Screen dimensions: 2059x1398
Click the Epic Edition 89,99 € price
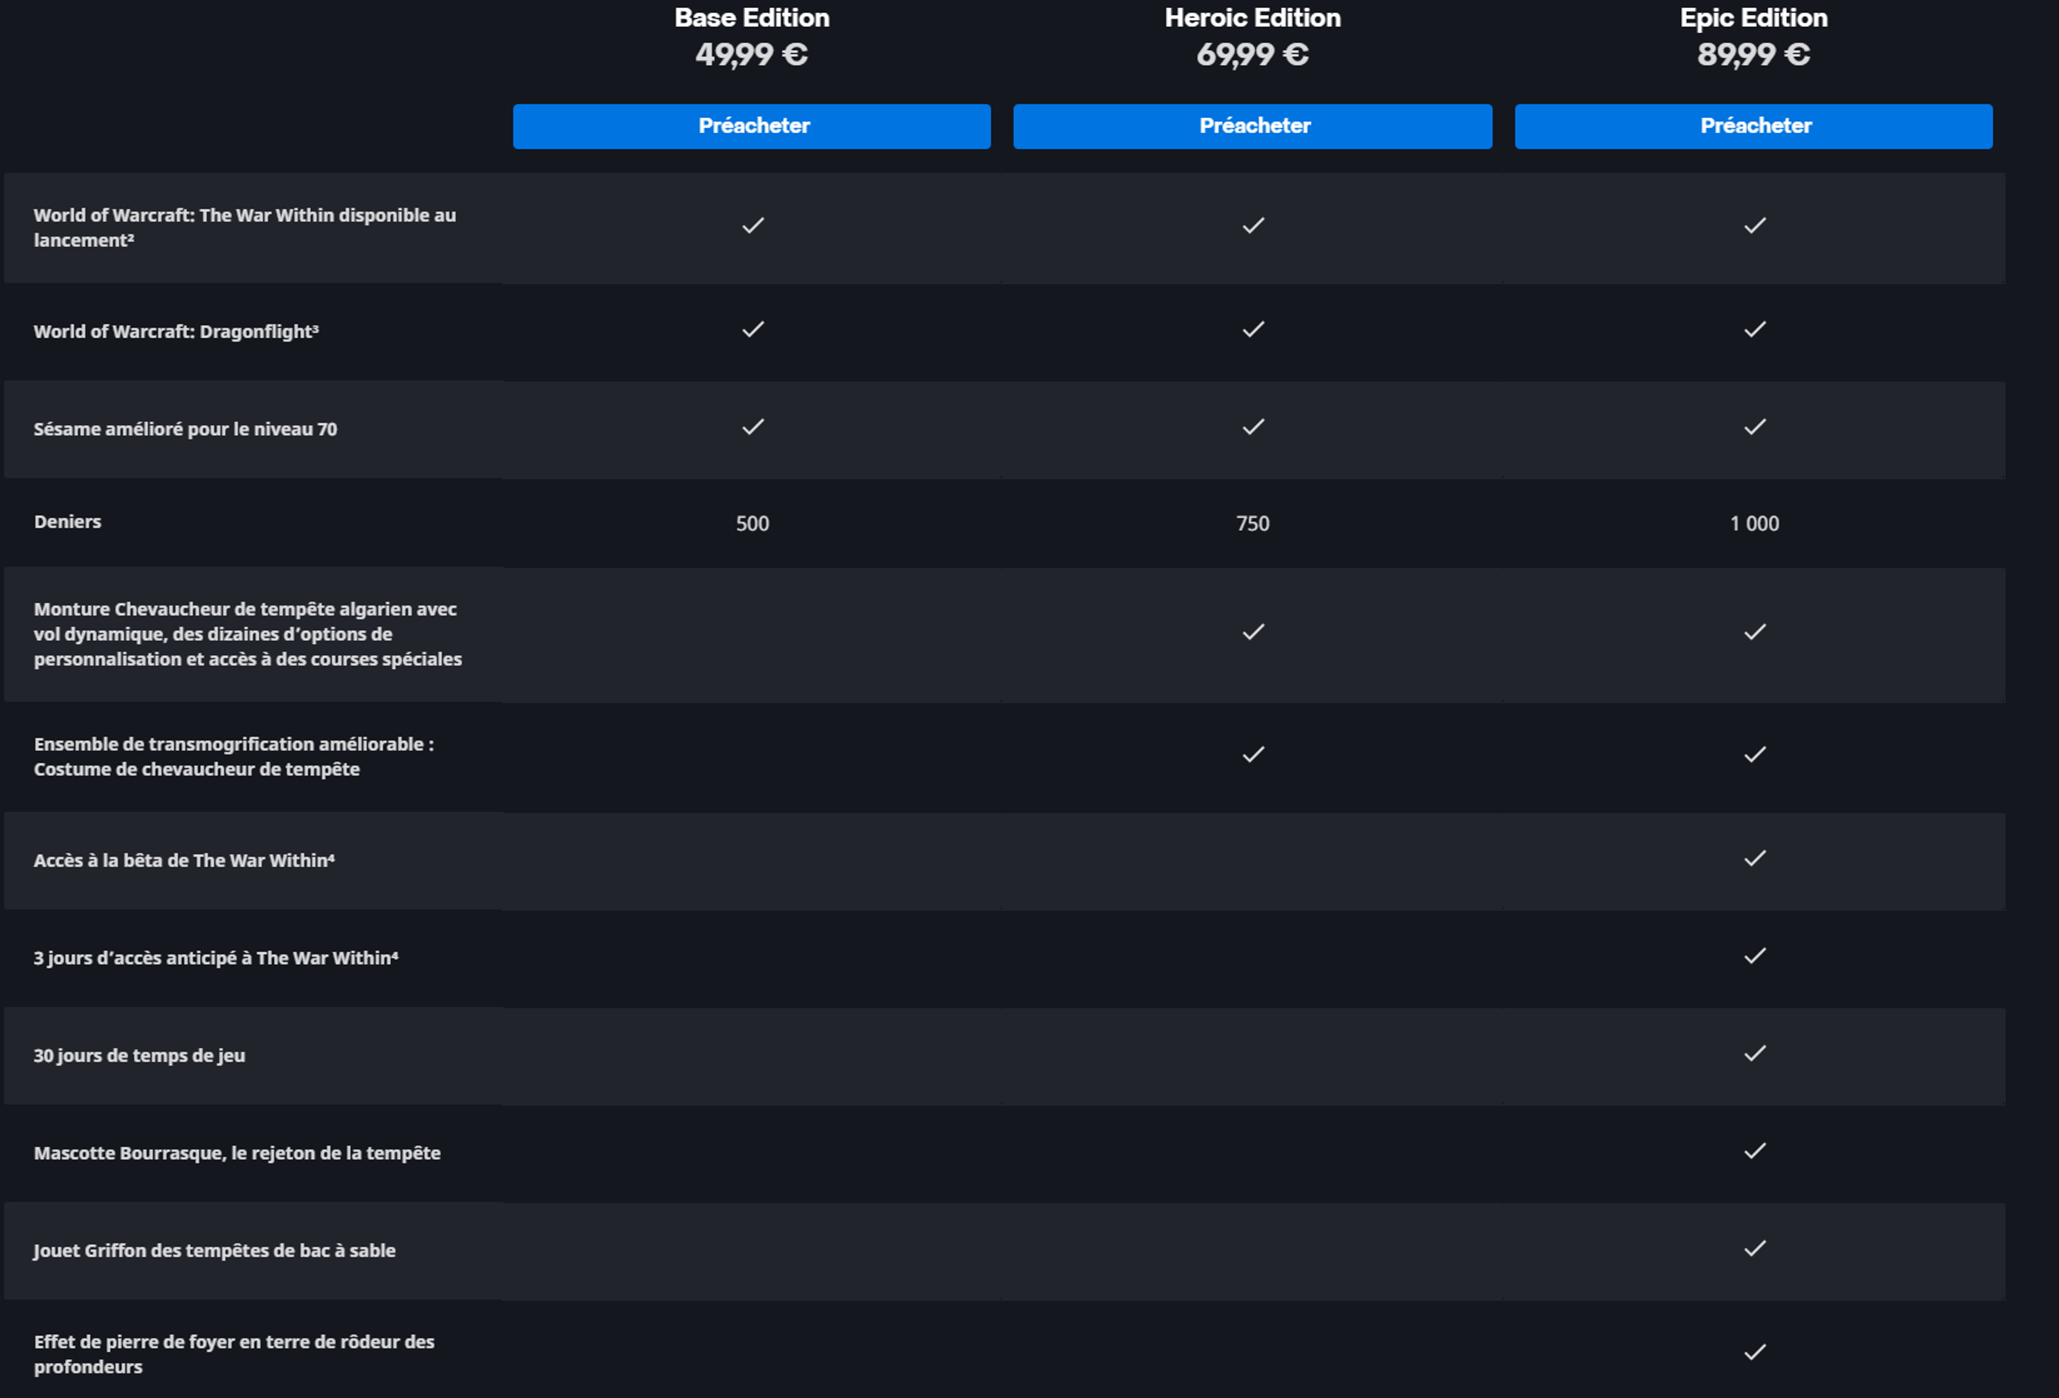(1753, 55)
